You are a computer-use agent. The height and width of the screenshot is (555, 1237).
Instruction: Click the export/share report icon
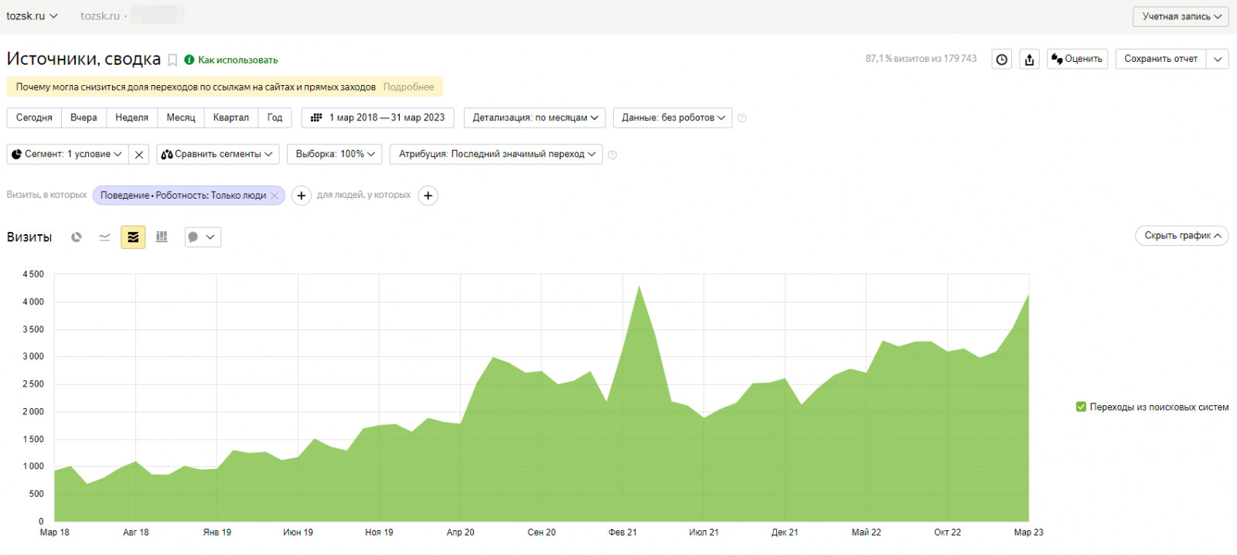click(1029, 60)
